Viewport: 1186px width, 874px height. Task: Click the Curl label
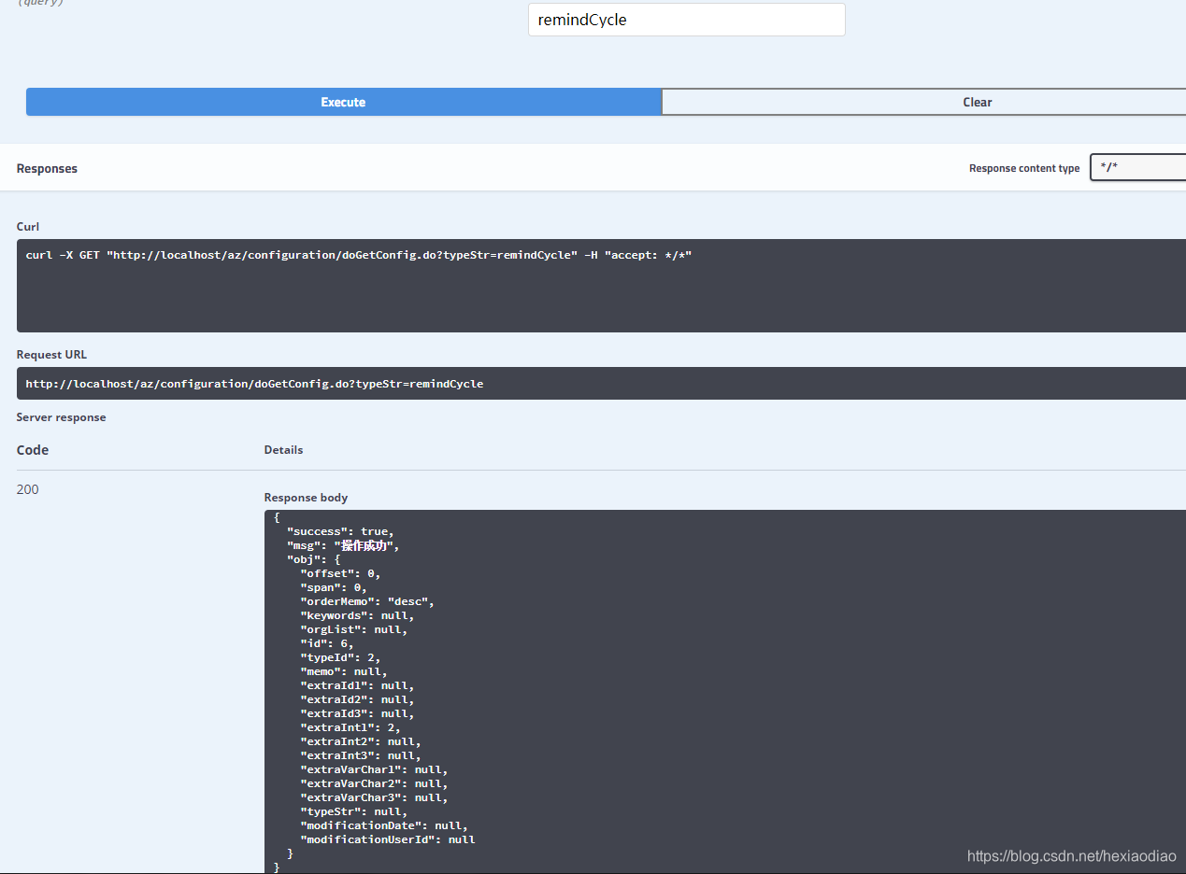pyautogui.click(x=28, y=227)
